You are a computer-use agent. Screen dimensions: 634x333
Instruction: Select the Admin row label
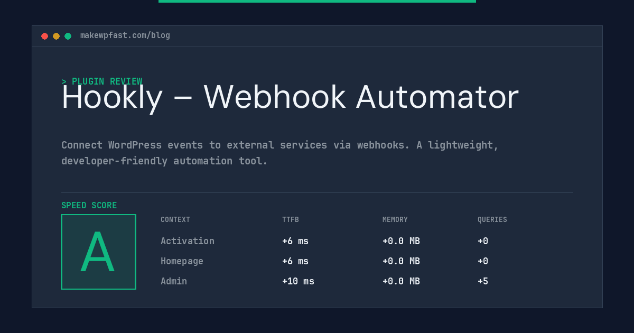(174, 281)
